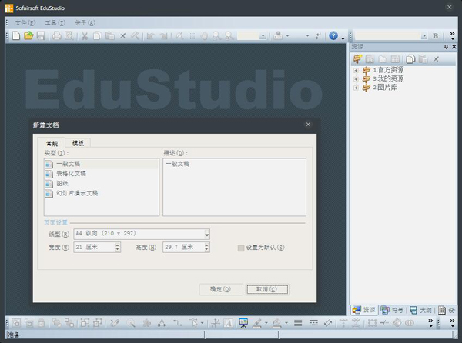The image size is (462, 343).
Task: Click the Print preview icon
Action: coord(69,36)
